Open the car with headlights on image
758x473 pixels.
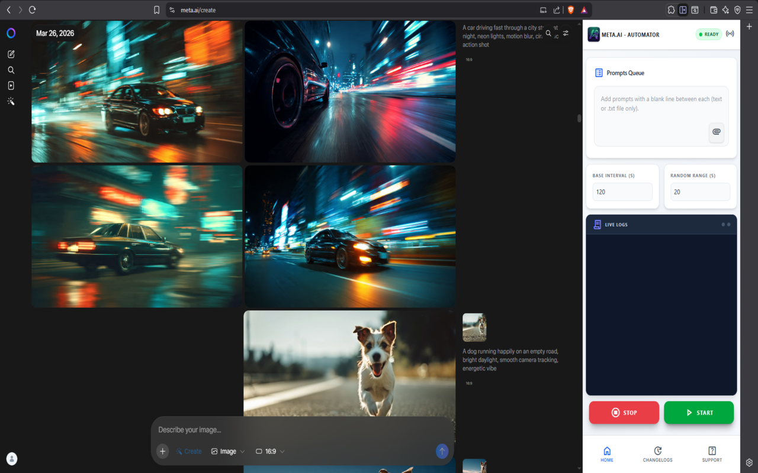pos(350,237)
